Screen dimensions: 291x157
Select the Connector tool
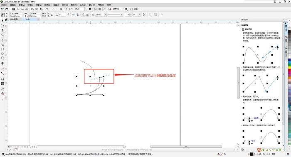(x=2, y=74)
